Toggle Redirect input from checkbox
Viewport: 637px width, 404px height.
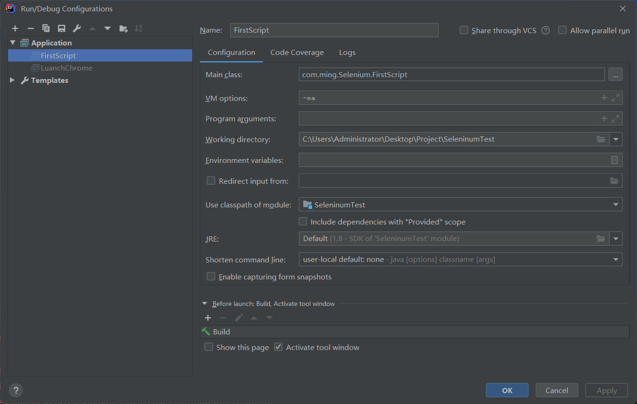pyautogui.click(x=211, y=181)
